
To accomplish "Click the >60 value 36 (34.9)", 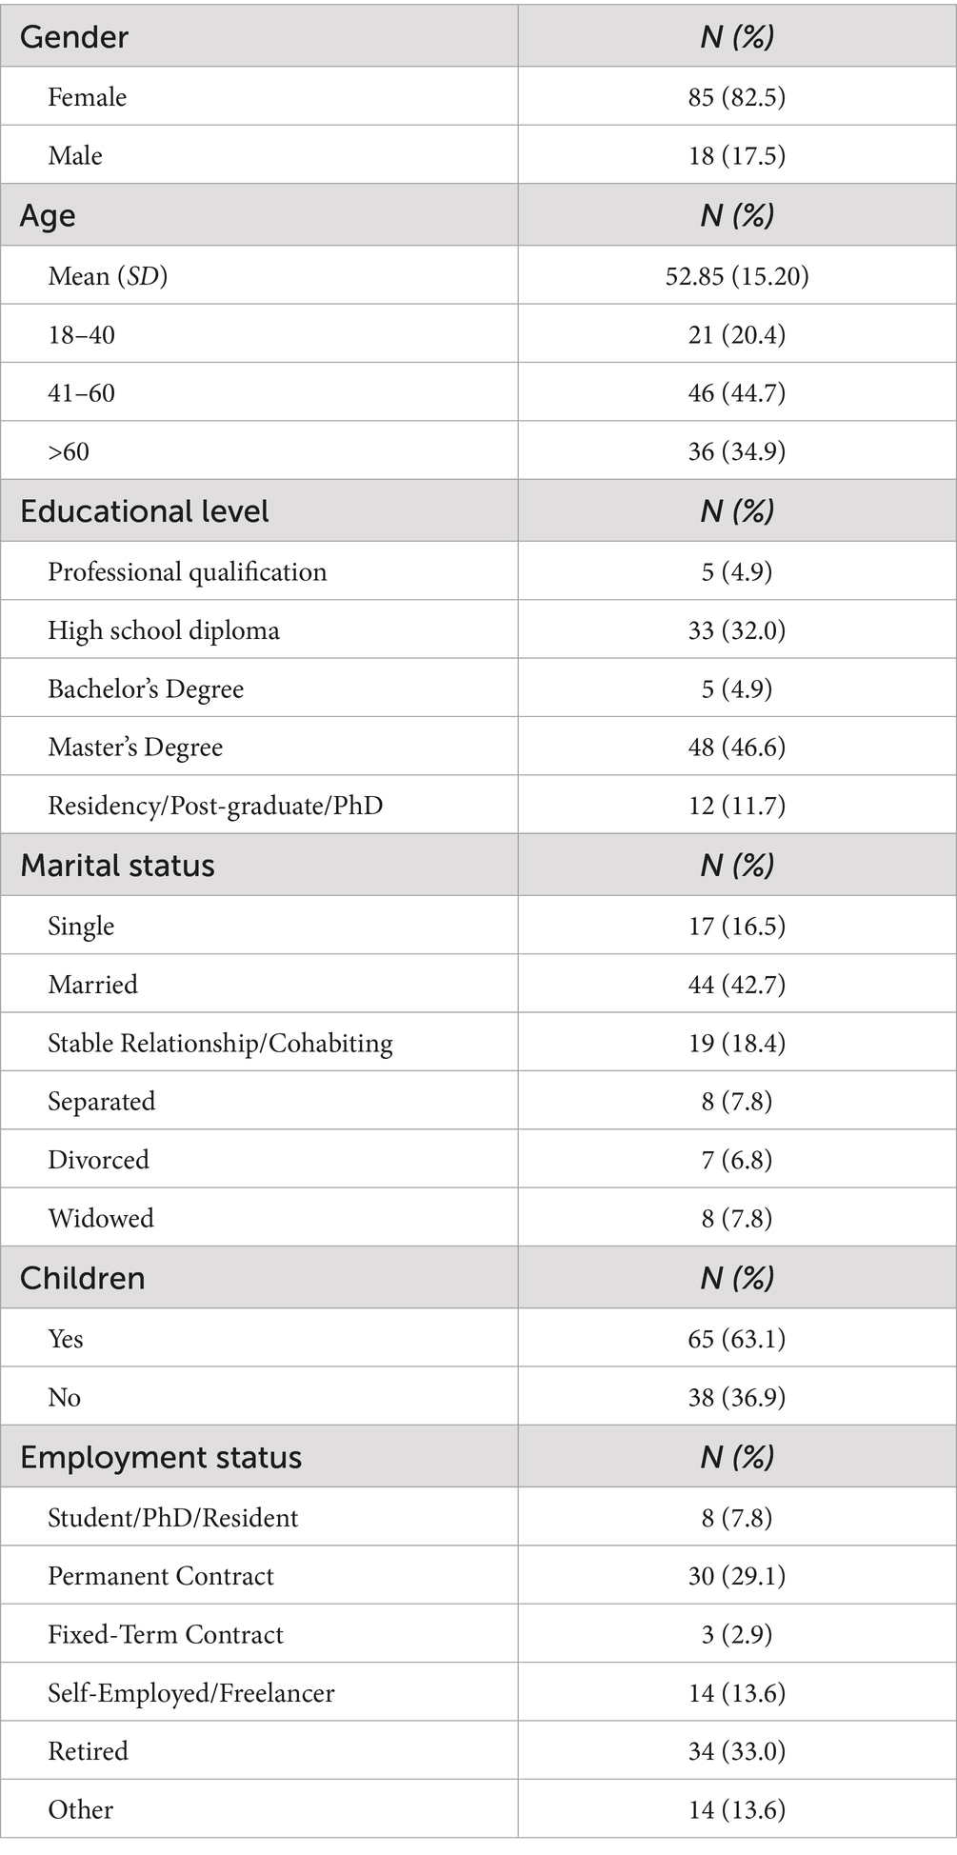I will point(736,450).
